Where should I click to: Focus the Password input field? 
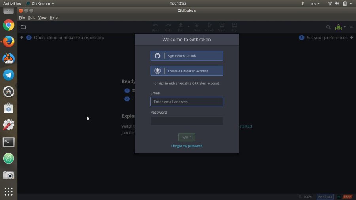point(187,121)
